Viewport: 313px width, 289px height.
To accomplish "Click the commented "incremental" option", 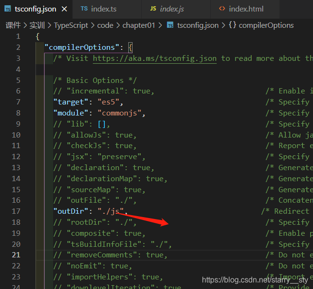I will (104, 91).
